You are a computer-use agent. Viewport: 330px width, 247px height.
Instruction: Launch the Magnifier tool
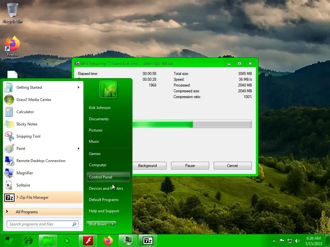coord(43,173)
